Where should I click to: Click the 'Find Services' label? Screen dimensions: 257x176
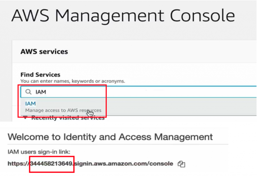[x=40, y=75]
